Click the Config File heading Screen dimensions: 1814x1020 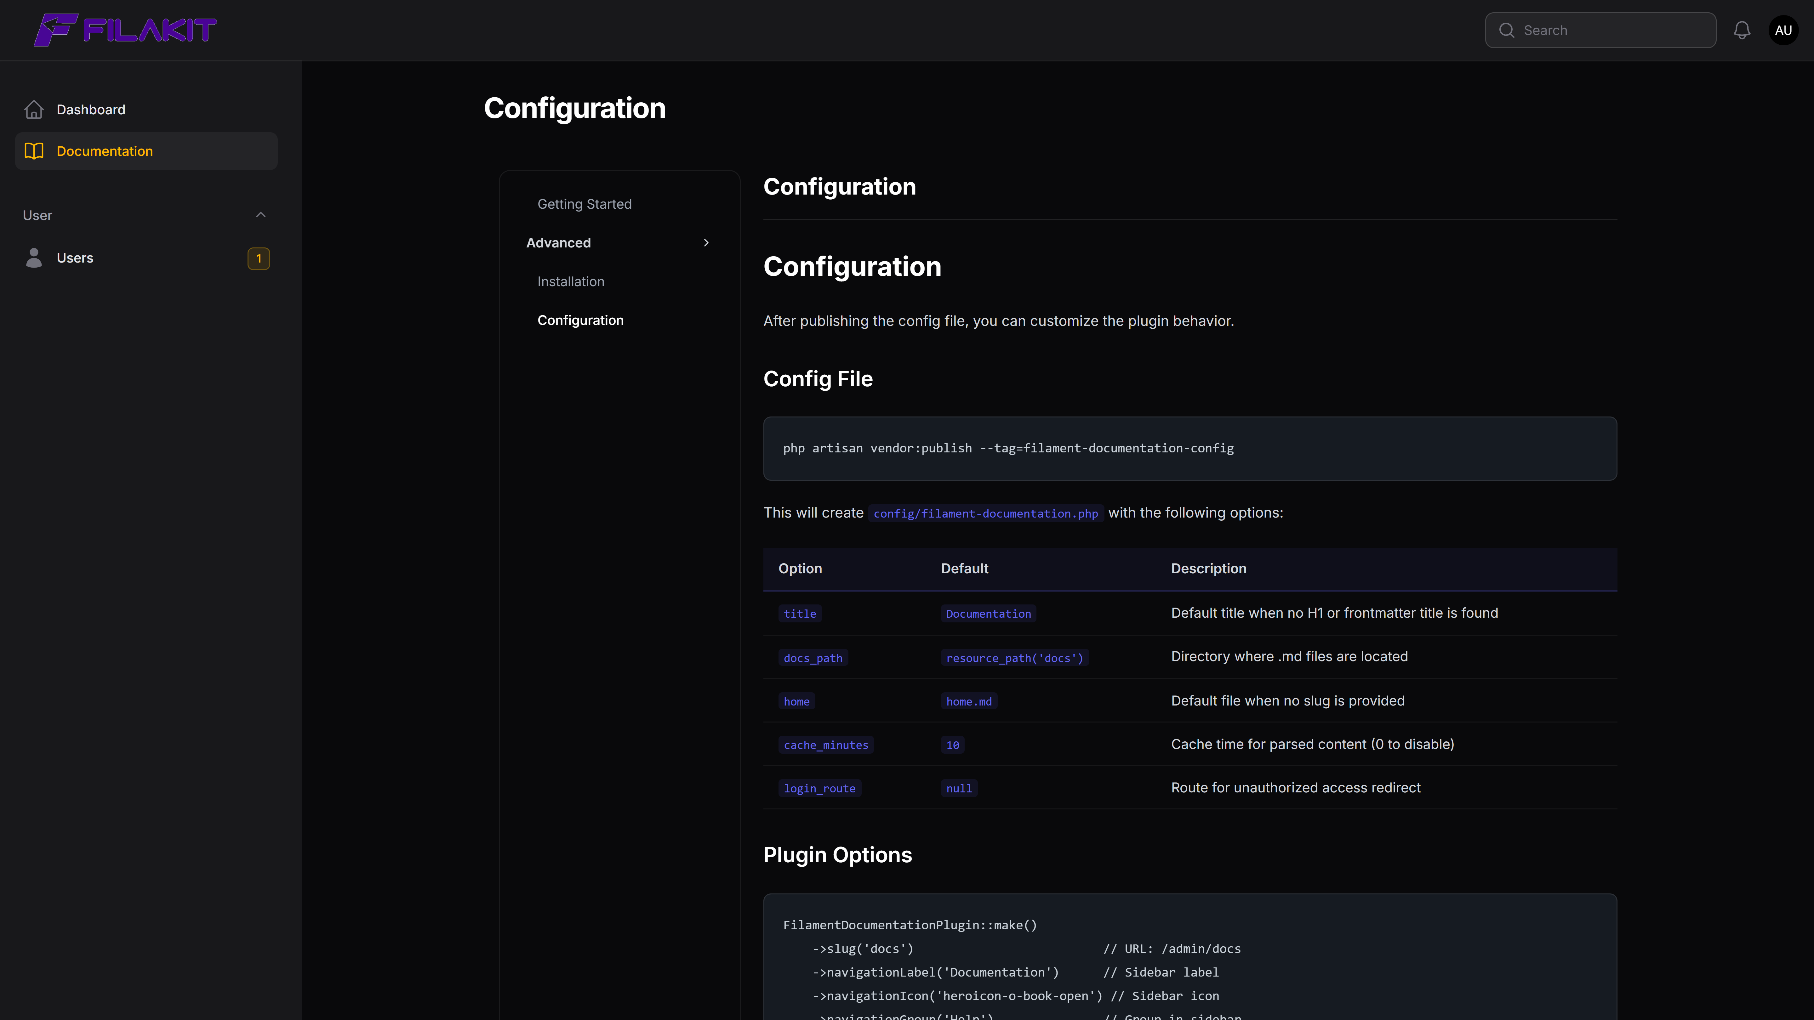(818, 379)
